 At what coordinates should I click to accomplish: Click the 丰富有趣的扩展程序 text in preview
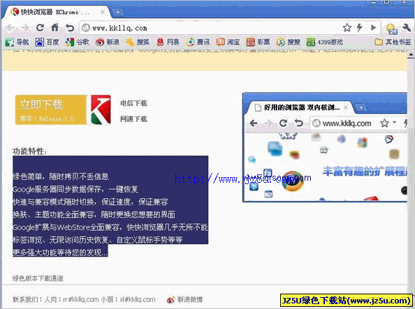click(365, 172)
